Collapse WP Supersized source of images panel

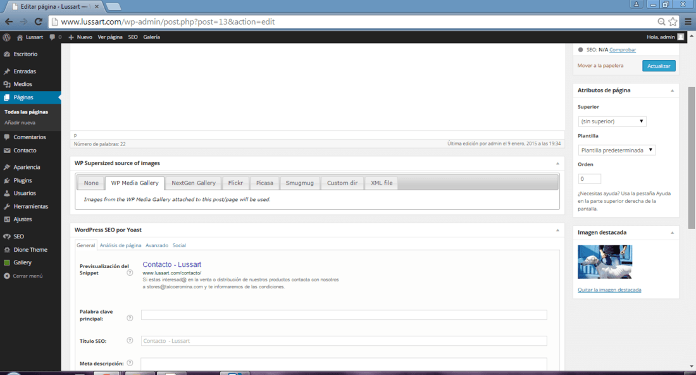(557, 164)
